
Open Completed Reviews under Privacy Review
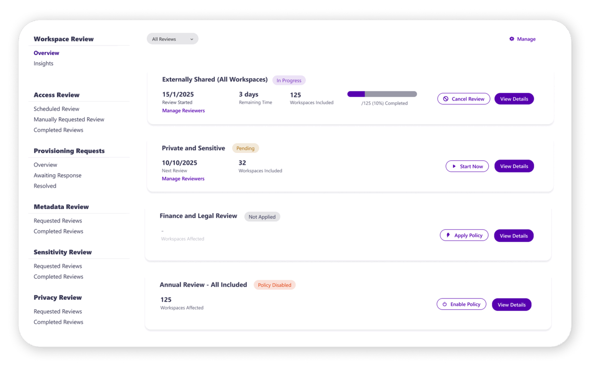(58, 322)
